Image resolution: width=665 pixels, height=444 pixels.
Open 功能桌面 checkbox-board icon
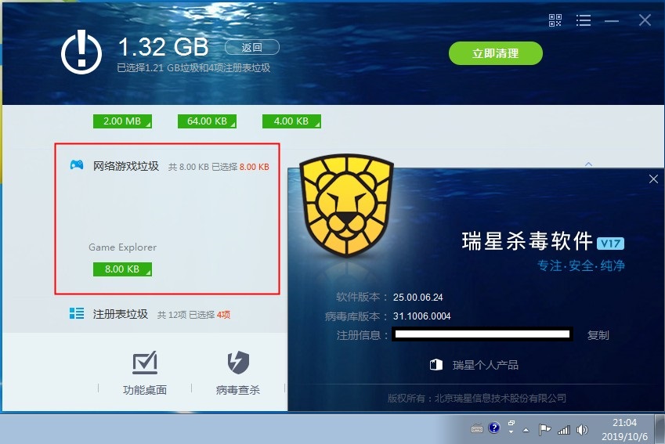[x=145, y=363]
